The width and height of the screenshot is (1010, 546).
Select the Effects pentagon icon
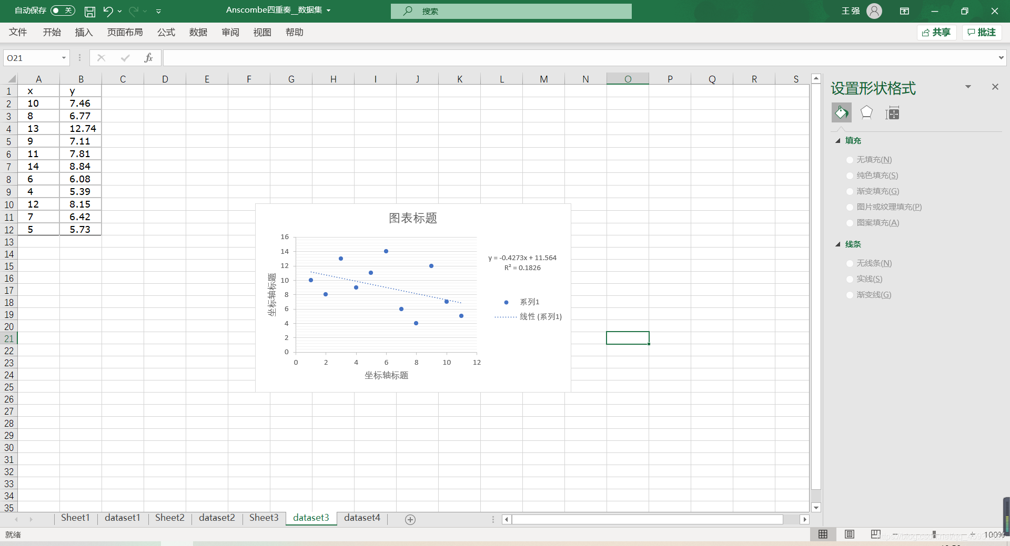[x=866, y=112]
